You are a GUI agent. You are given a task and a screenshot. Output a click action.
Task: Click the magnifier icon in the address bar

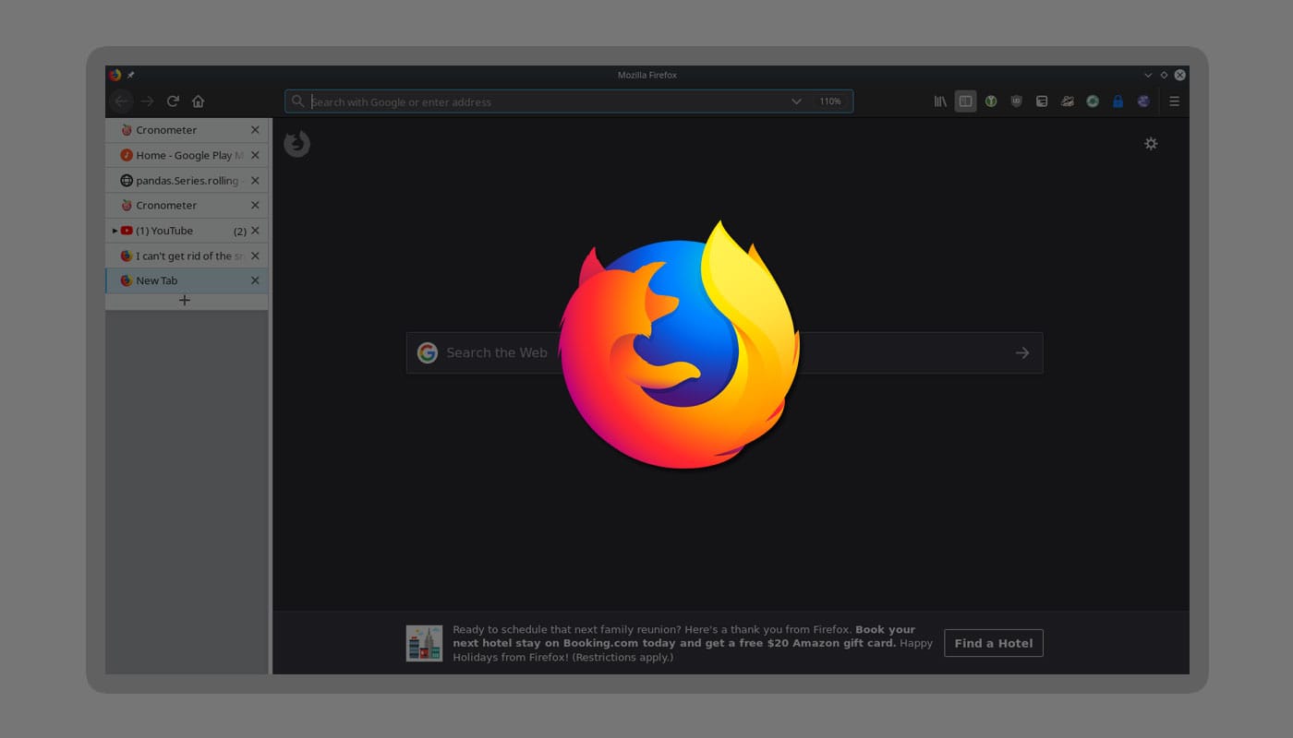[x=297, y=101]
